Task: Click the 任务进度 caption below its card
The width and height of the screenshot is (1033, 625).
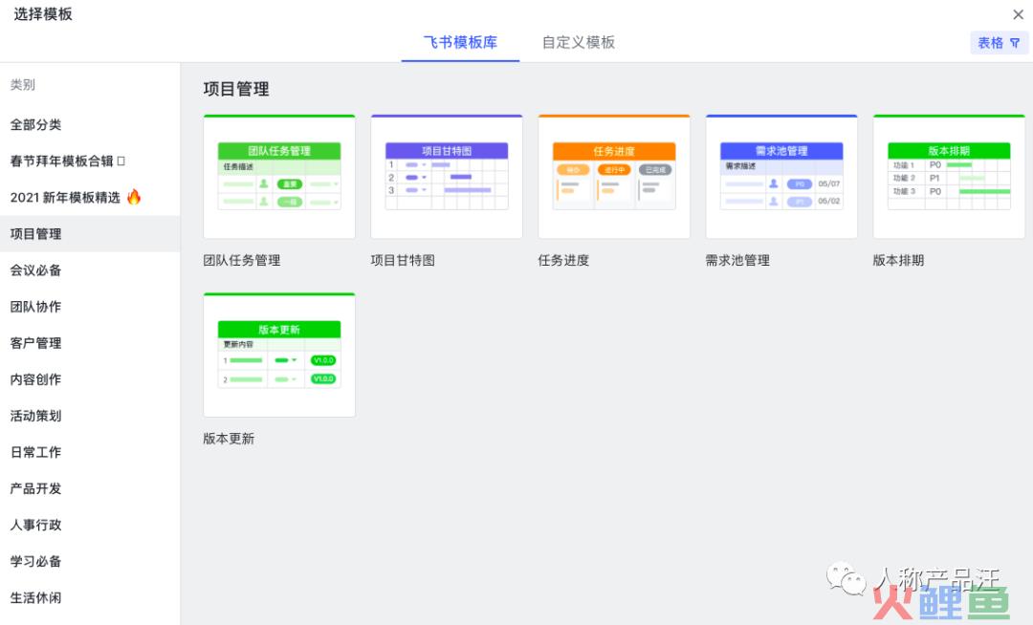Action: point(563,261)
